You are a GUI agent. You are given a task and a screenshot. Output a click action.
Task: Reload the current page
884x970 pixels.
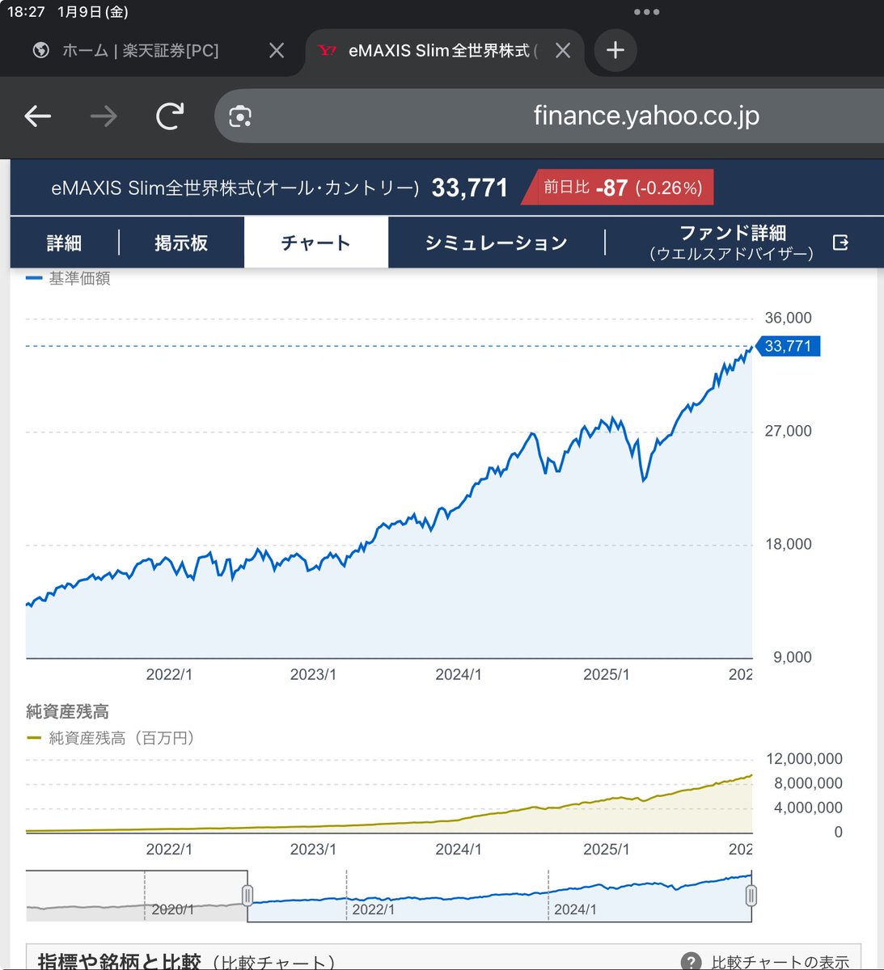tap(170, 116)
